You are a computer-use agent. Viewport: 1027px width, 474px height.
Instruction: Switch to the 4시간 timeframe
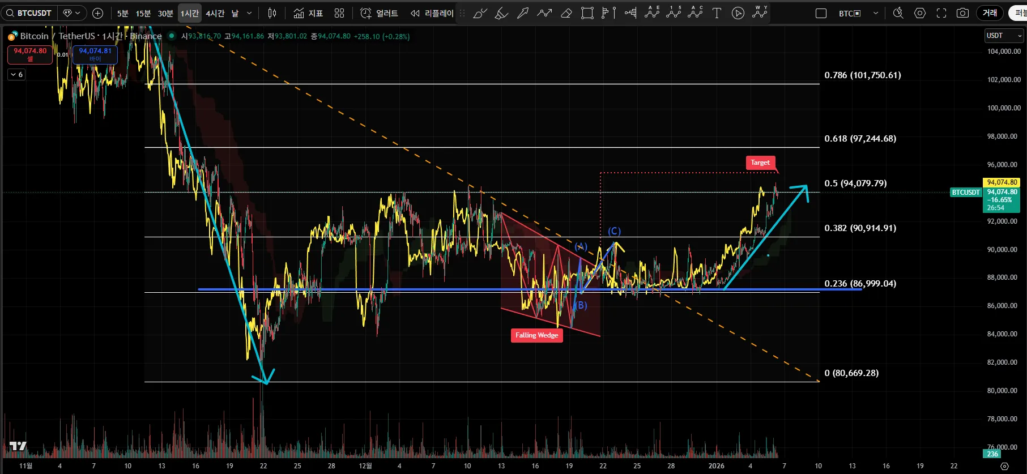pyautogui.click(x=215, y=13)
